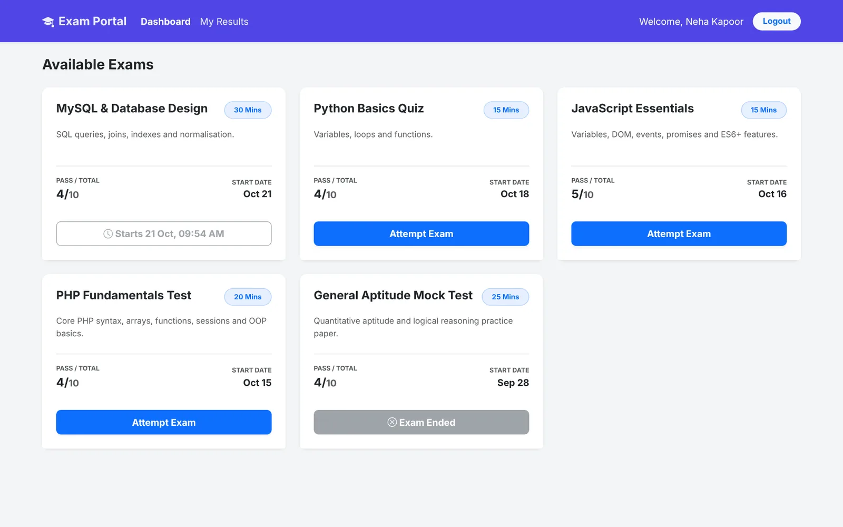Click the Oct 21 start date value
Image resolution: width=843 pixels, height=527 pixels.
tap(258, 194)
